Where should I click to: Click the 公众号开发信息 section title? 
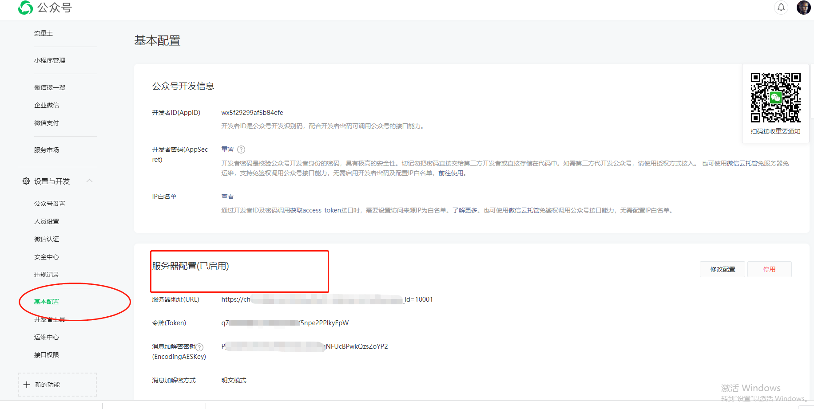coord(183,86)
